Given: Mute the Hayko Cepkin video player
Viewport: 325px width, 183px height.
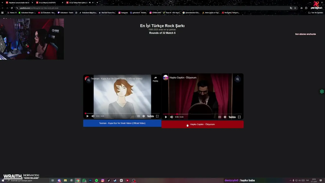Looking at the screenshot, I should [x=172, y=117].
